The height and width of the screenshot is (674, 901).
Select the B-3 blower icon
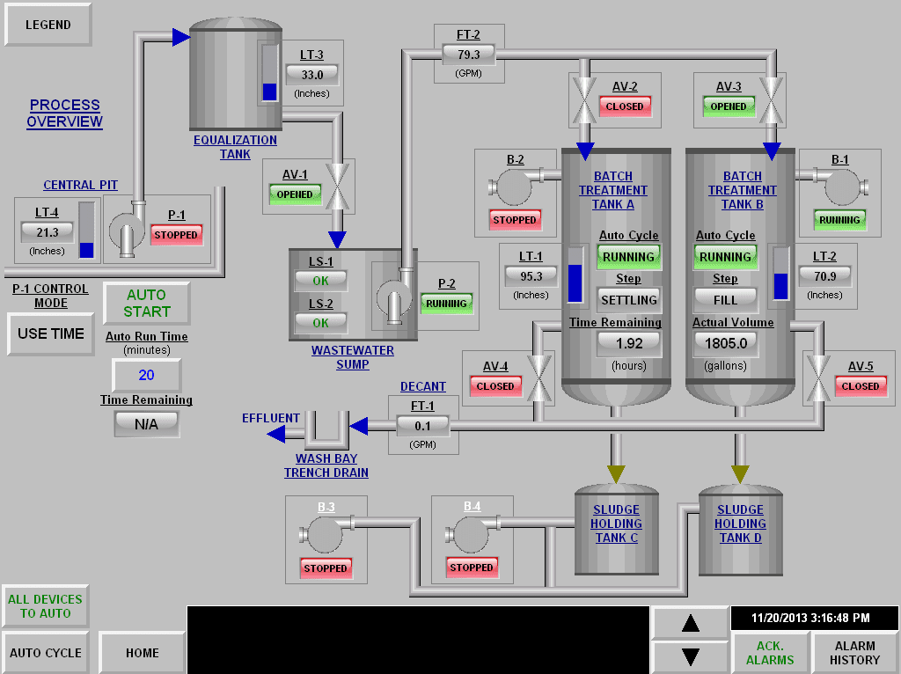(x=326, y=533)
